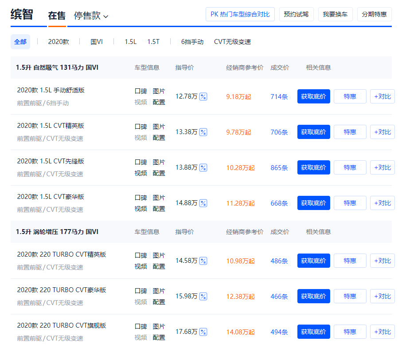
Task: Click 特惠 for 220 TURBO CVT豪华版
Action: pos(350,296)
